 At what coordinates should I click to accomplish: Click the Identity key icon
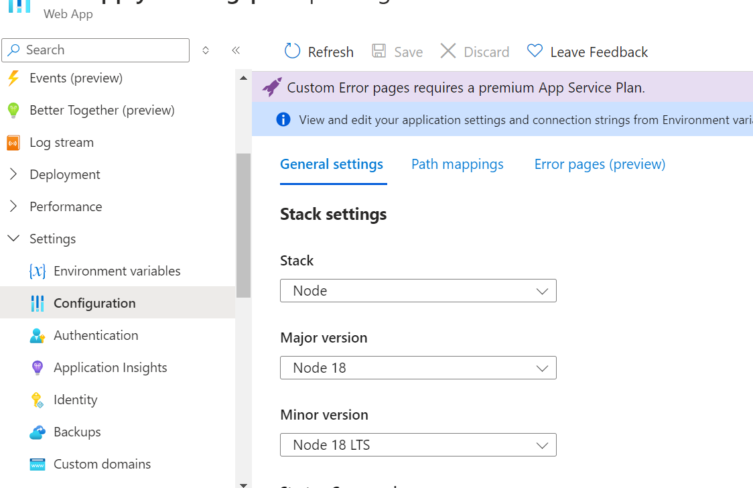coord(38,400)
